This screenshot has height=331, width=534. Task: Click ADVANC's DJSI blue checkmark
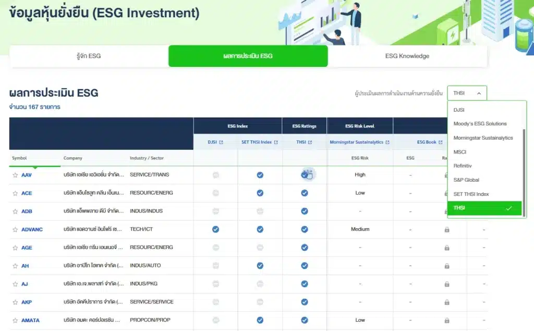click(215, 229)
